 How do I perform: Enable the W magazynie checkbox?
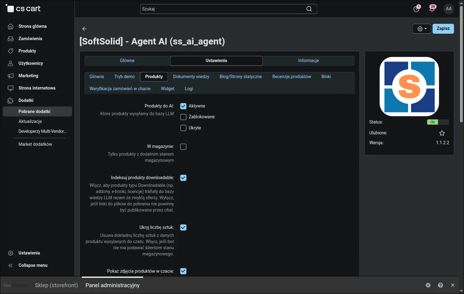[x=183, y=147]
